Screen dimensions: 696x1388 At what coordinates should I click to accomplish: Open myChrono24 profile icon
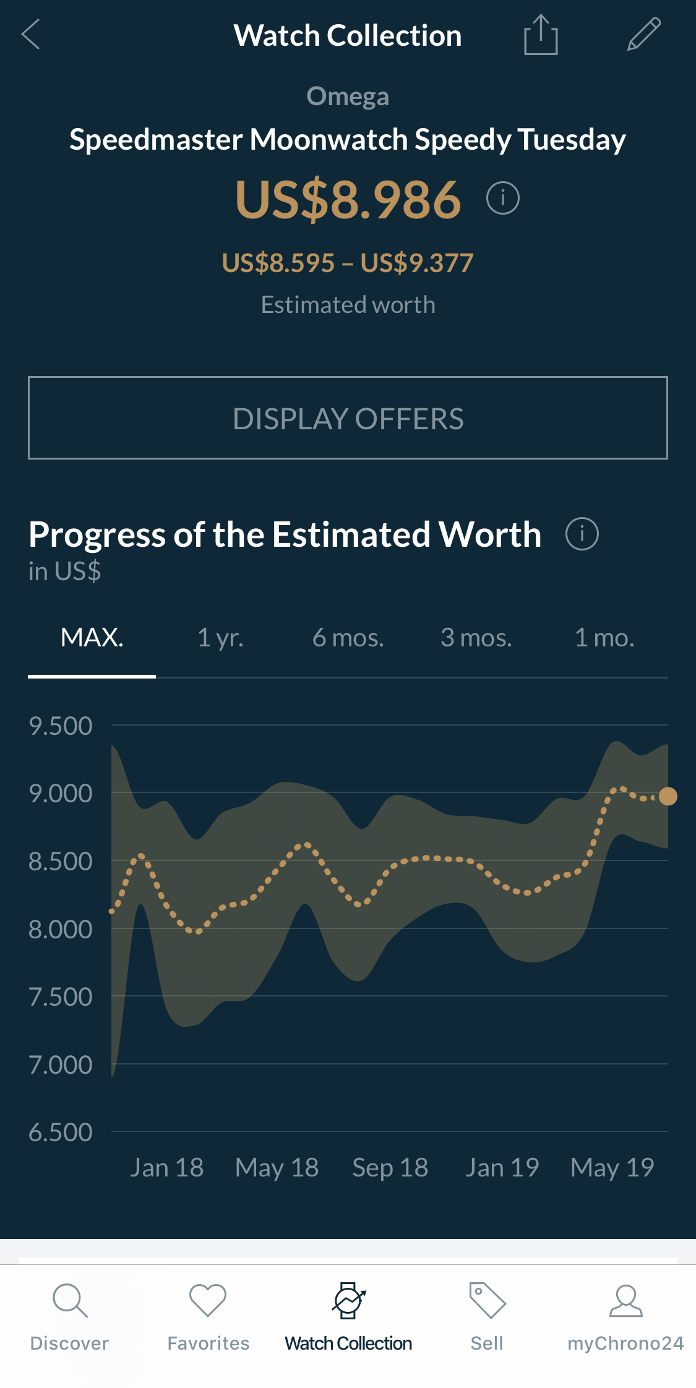pos(625,1301)
